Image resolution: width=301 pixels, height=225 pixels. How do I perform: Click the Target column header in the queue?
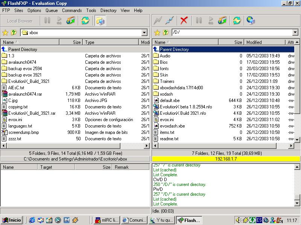(x=56, y=167)
